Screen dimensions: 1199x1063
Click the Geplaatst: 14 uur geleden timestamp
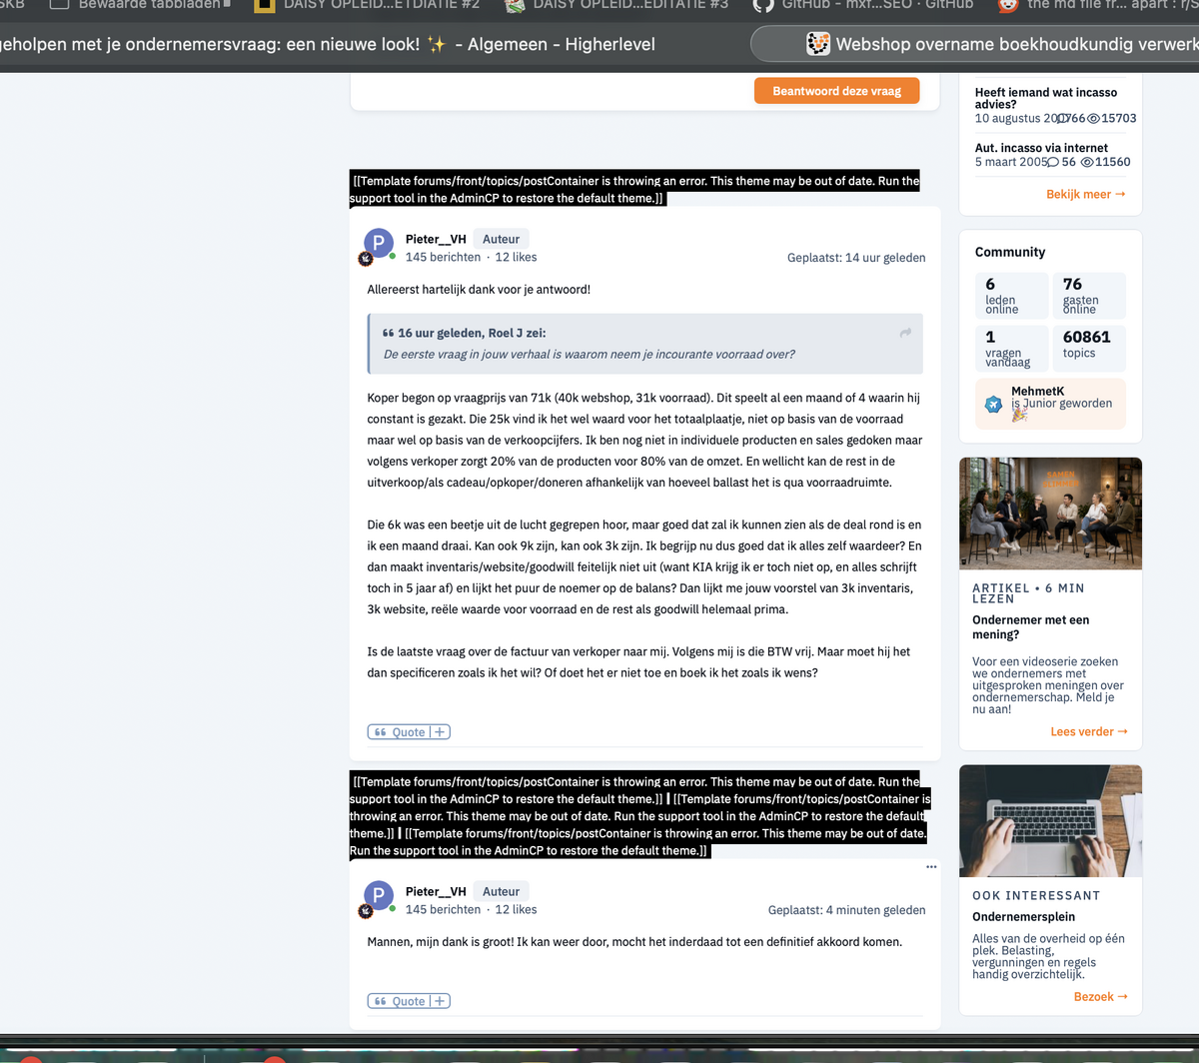(x=856, y=258)
